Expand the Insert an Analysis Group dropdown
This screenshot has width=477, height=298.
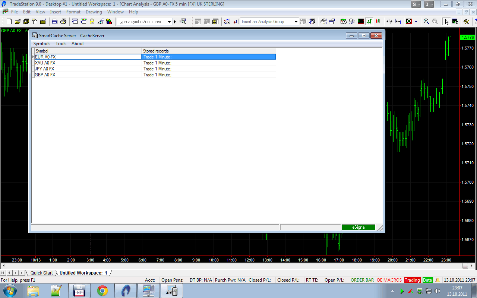296,22
